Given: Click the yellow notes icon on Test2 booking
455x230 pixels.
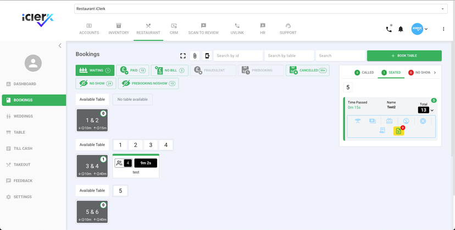Looking at the screenshot, I should [398, 131].
